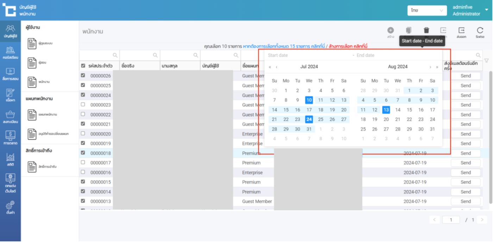Open the ไทย language dropdown

click(x=426, y=11)
